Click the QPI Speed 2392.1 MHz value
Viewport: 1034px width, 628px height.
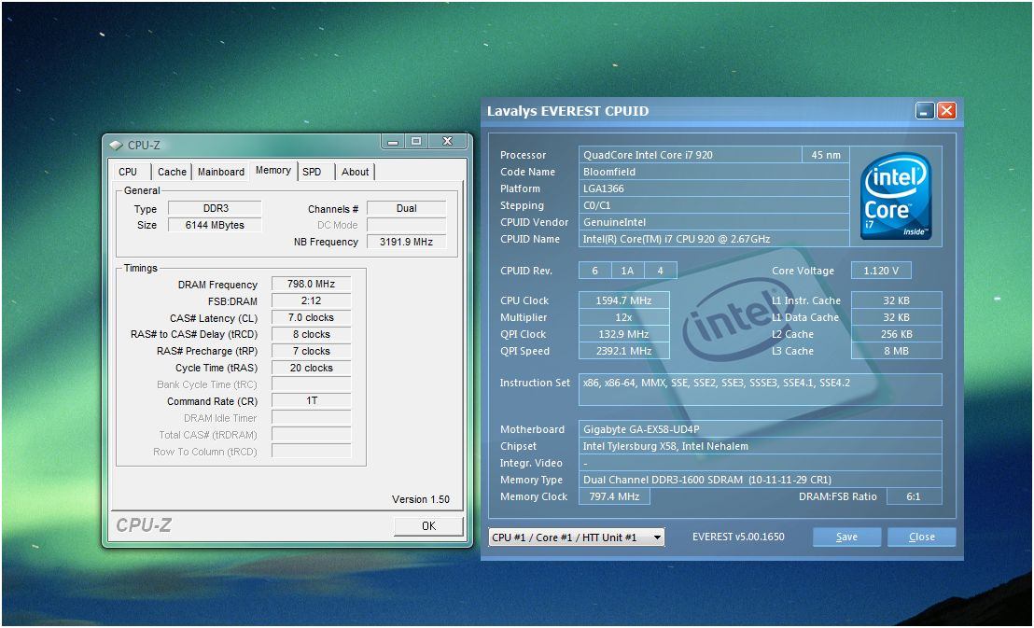click(x=623, y=351)
